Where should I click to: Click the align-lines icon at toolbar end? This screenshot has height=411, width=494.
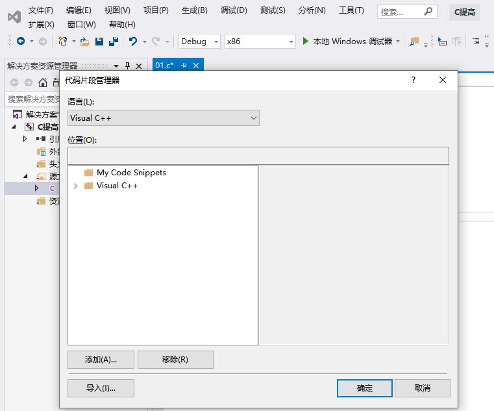[476, 41]
